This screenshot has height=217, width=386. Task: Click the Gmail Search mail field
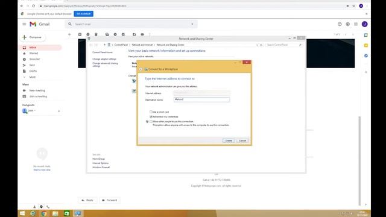(x=131, y=24)
